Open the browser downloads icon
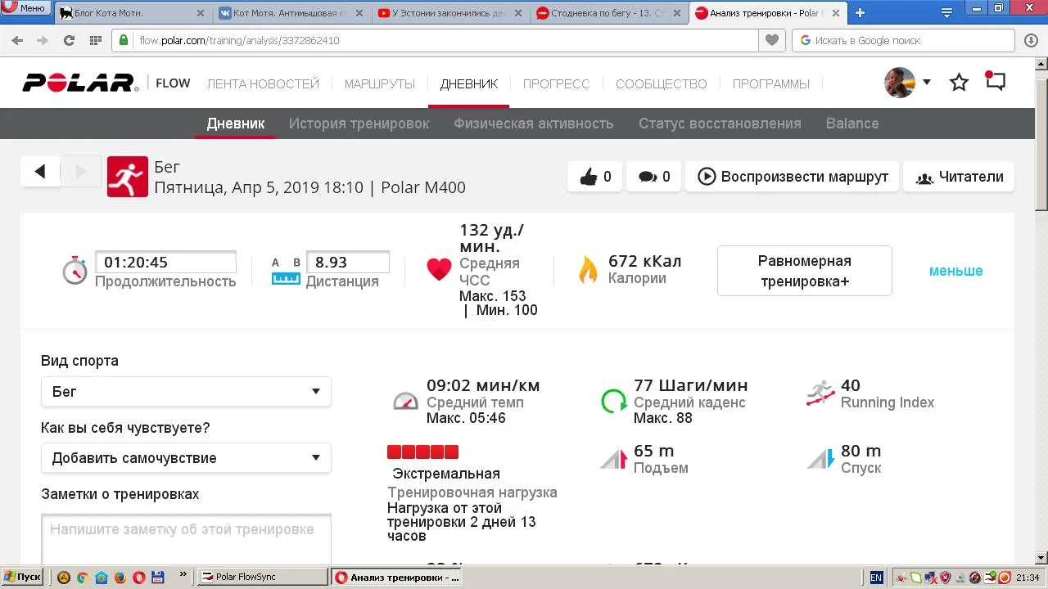1048x589 pixels. click(1032, 40)
